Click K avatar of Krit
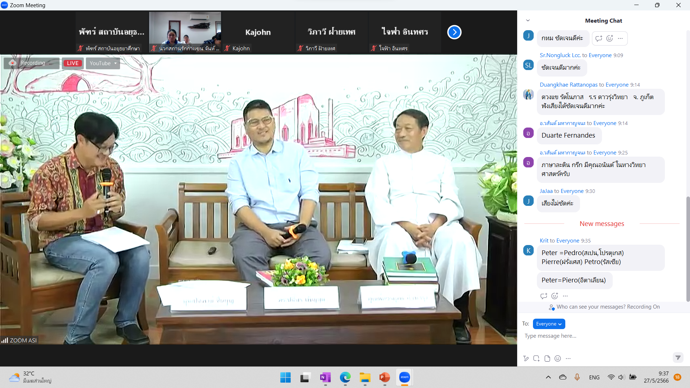Screen dimensions: 690x388 pyautogui.click(x=528, y=250)
